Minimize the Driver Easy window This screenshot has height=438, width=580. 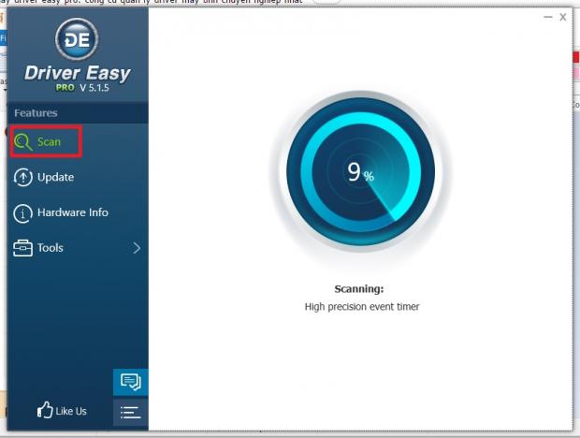click(x=546, y=17)
